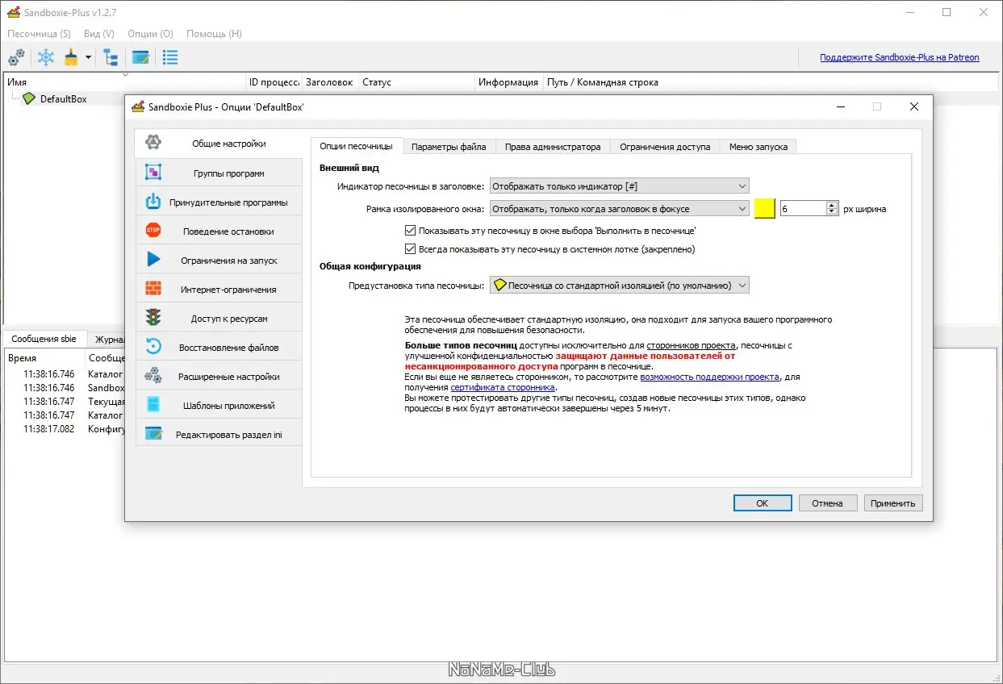Viewport: 1003px width, 684px height.
Task: Click the traffic light Доступ к ресурсам icon
Action: [153, 318]
